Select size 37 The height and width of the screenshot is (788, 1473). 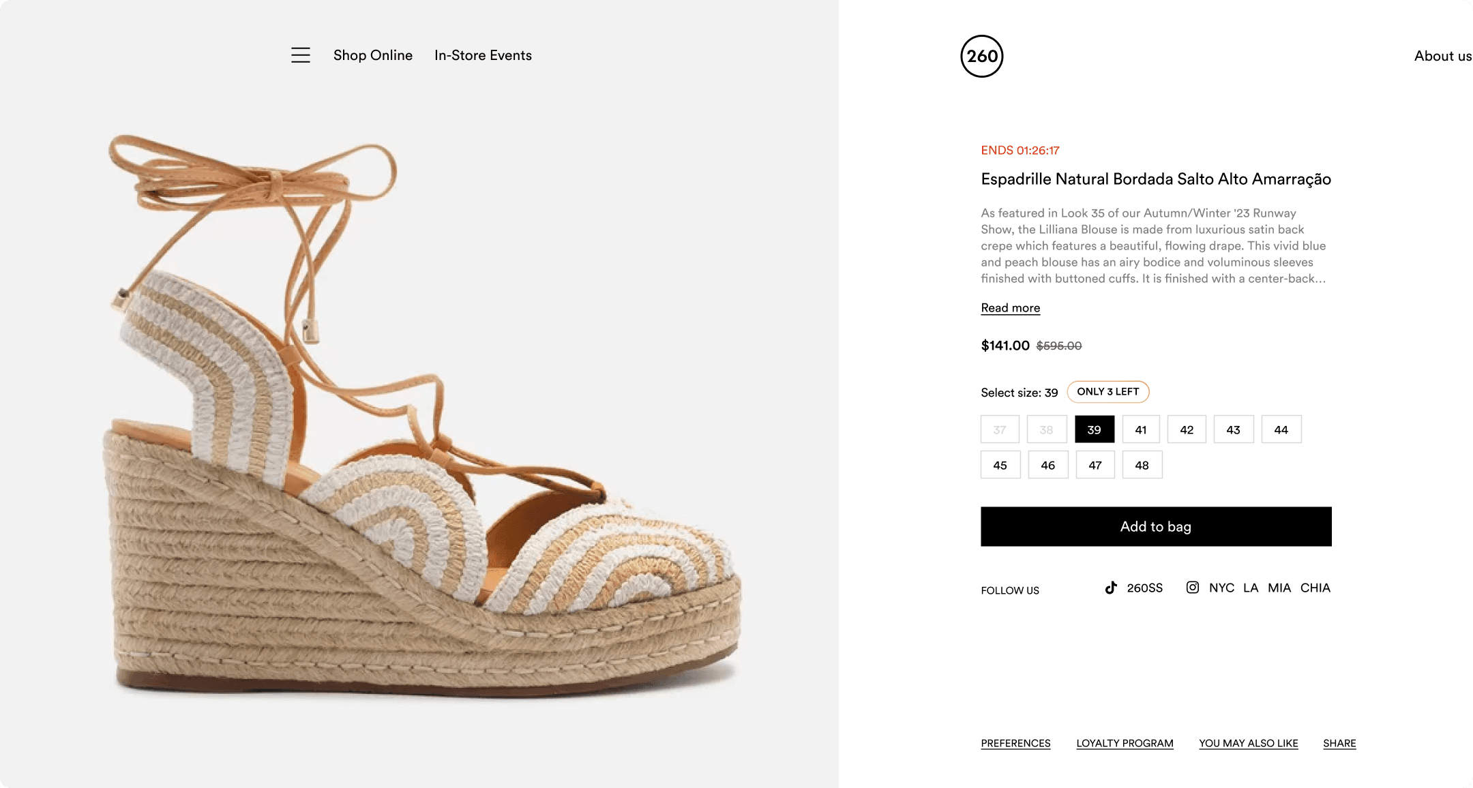tap(1000, 429)
